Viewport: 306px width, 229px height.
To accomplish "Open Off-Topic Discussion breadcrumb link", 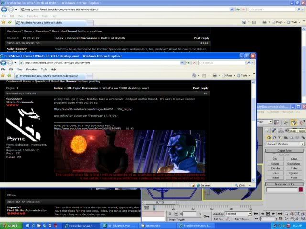I will pos(82,88).
